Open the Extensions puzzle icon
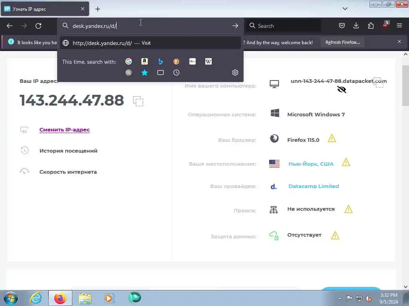Viewport: 409px width, 306px height. [x=371, y=26]
